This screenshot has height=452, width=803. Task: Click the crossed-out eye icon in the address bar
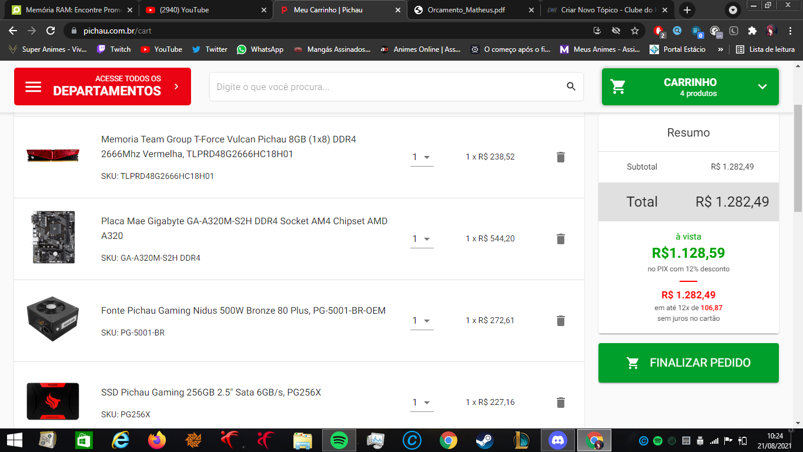(x=616, y=31)
